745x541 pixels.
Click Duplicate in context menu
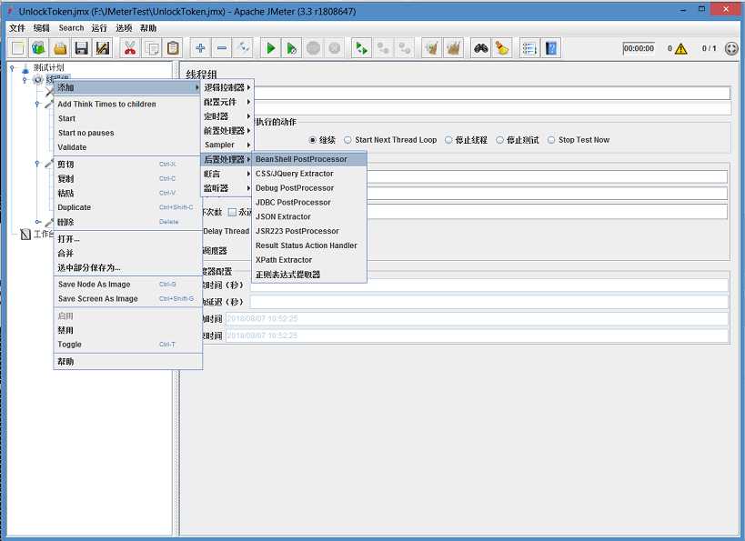tap(127, 207)
